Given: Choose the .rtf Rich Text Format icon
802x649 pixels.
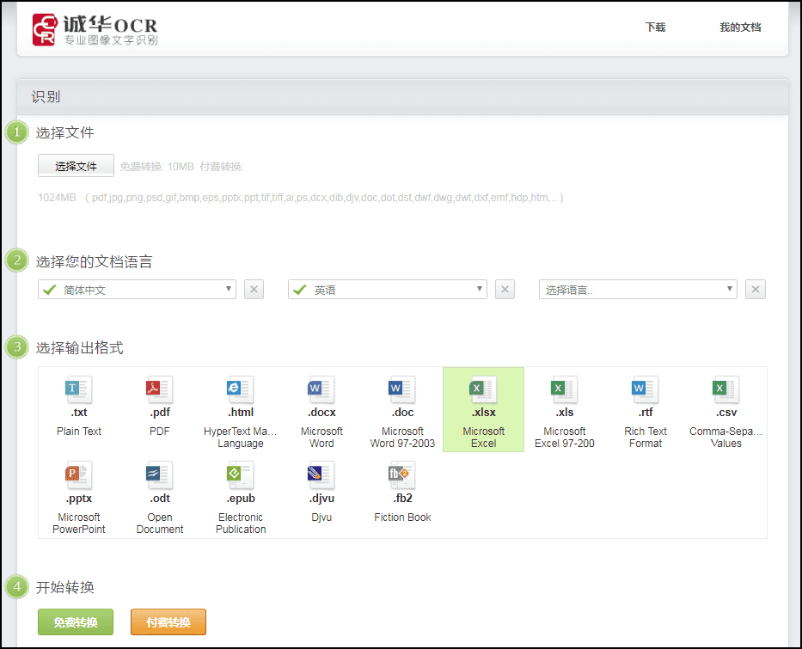Looking at the screenshot, I should (x=645, y=389).
